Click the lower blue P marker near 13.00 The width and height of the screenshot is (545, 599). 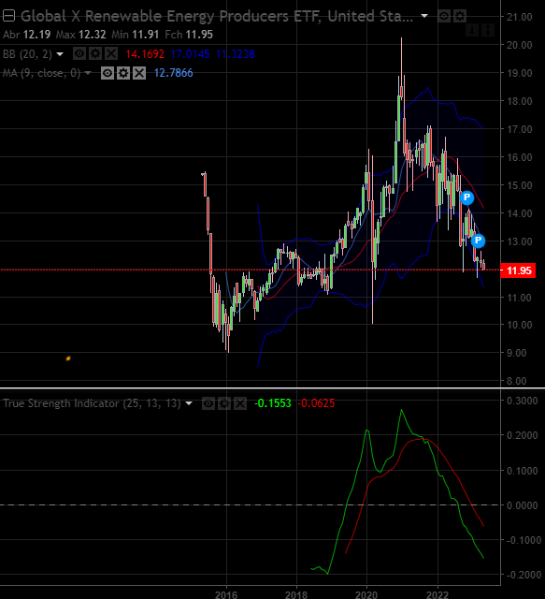point(478,241)
